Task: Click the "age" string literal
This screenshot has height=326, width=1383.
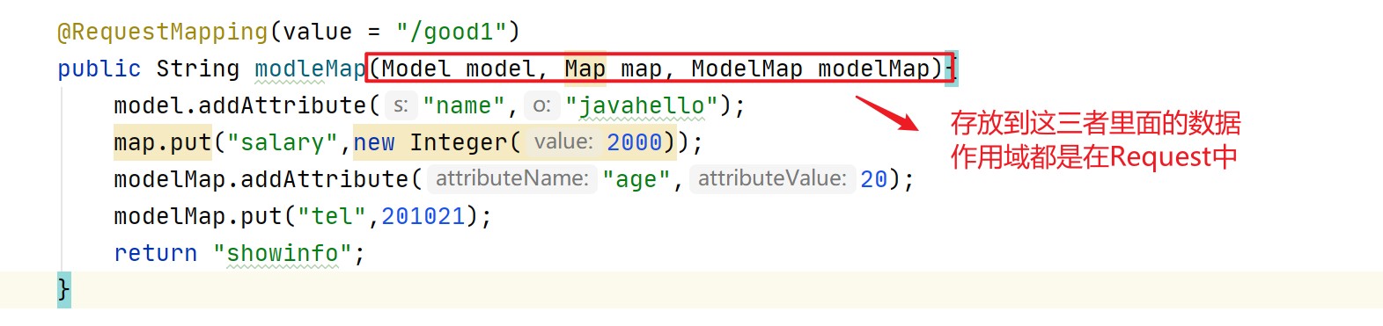Action: tap(636, 179)
